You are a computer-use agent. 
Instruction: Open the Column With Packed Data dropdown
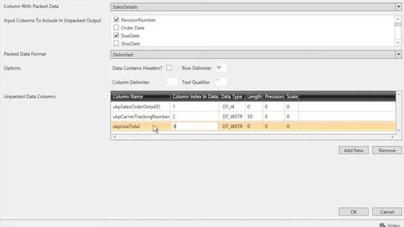[256, 7]
